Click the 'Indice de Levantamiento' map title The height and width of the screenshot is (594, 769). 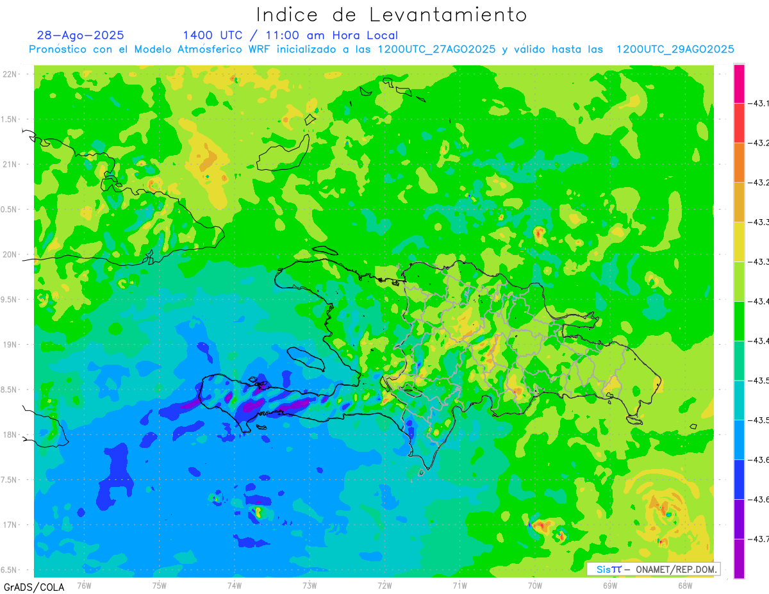392,15
